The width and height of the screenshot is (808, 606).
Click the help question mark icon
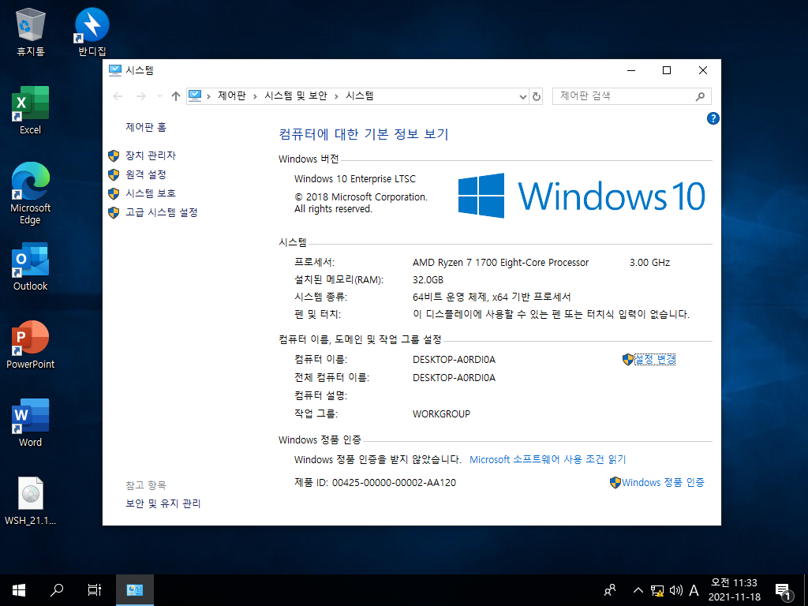click(x=713, y=118)
